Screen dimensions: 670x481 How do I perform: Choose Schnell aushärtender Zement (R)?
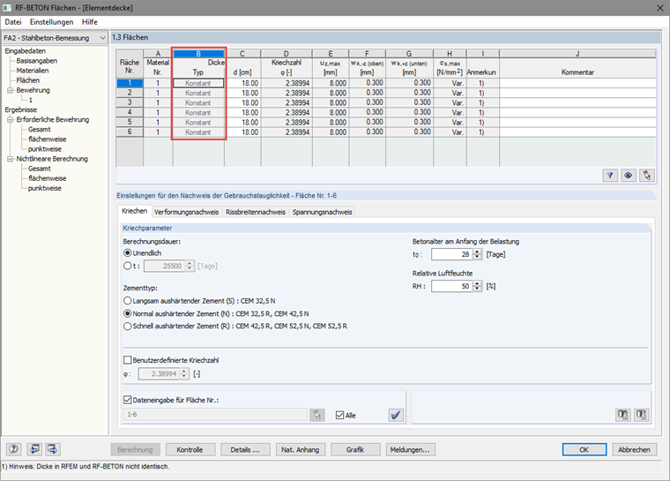pyautogui.click(x=127, y=326)
